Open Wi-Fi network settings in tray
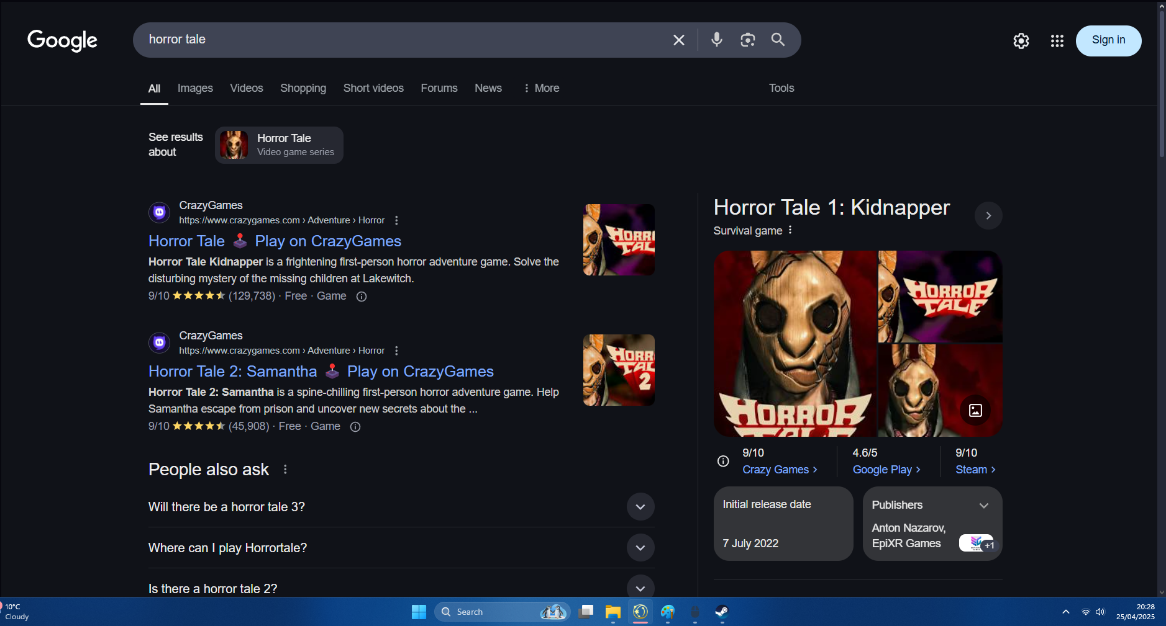Viewport: 1166px width, 626px height. click(1086, 612)
